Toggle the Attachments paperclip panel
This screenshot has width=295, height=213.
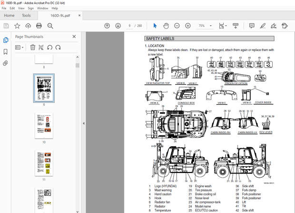(x=6, y=62)
